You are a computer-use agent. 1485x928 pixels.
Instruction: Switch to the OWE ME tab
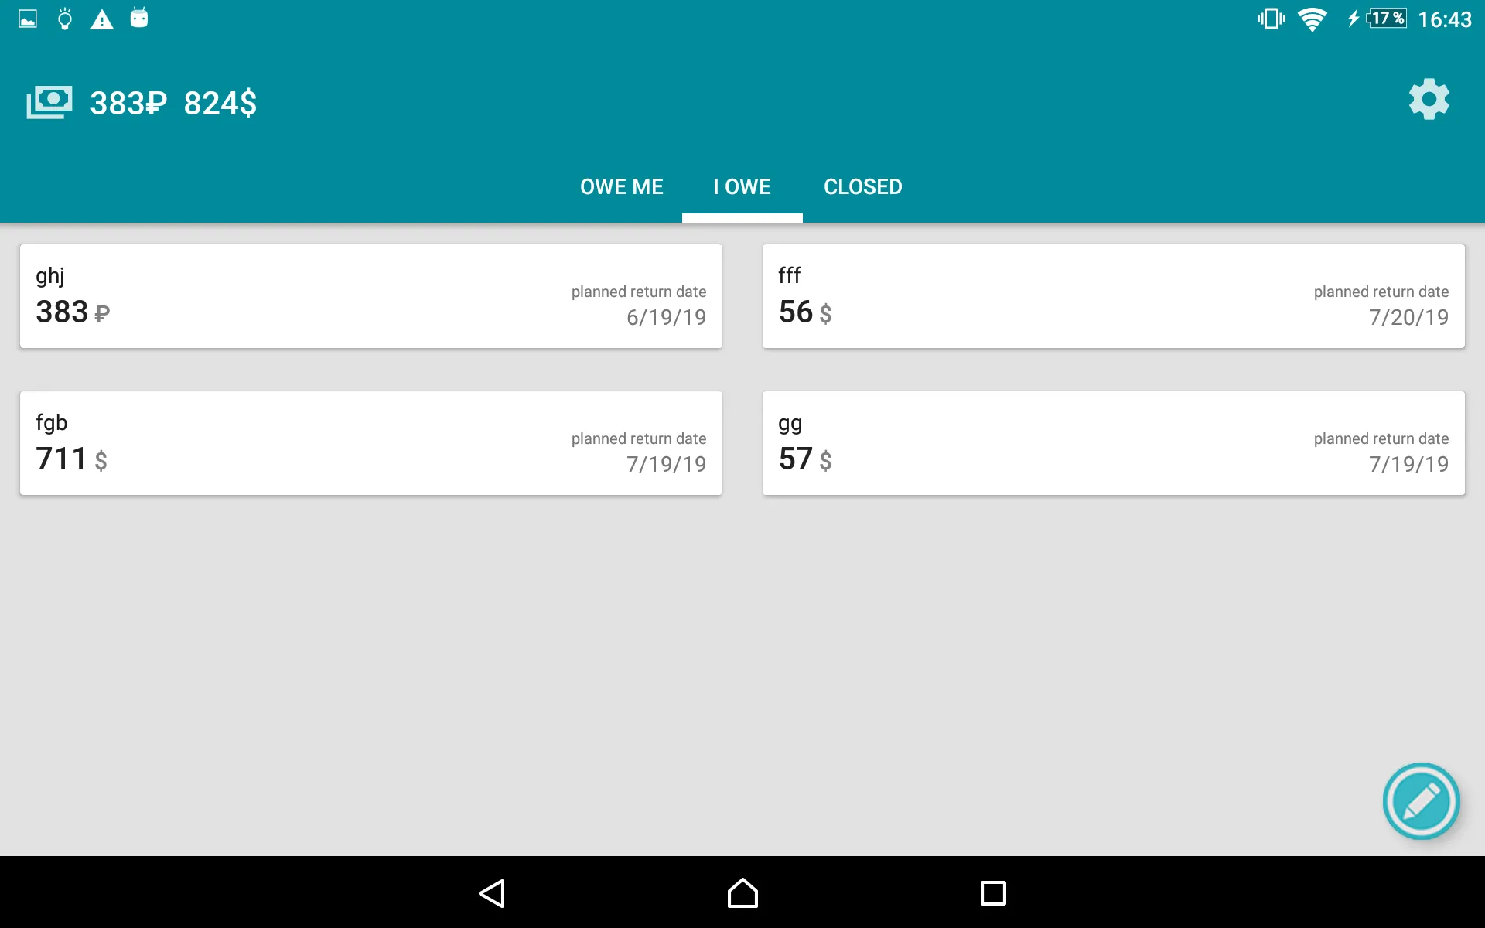tap(620, 186)
